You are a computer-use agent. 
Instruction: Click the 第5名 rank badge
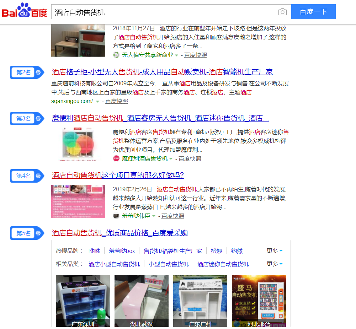click(x=27, y=233)
